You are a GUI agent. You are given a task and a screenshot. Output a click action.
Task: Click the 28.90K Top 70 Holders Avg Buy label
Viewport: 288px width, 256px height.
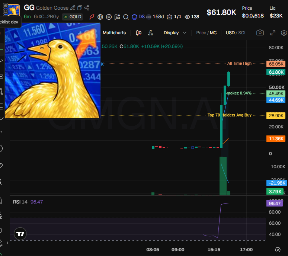coord(276,115)
